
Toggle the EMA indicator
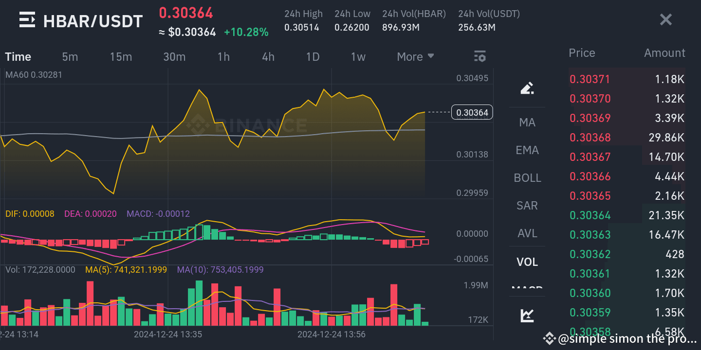pos(527,150)
